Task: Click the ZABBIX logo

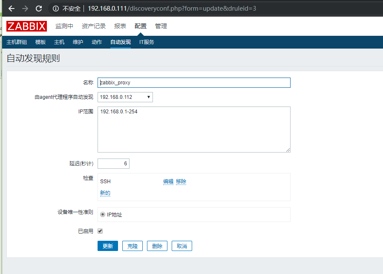Action: coord(26,26)
